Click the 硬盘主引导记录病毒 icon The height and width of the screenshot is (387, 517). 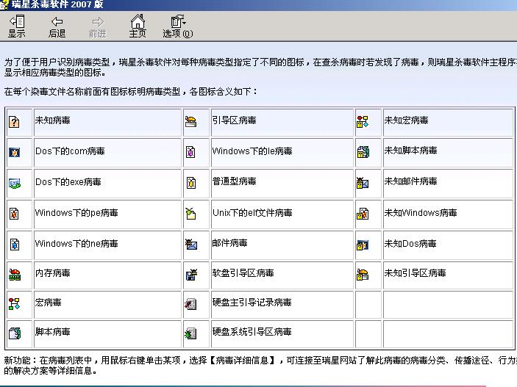(x=190, y=304)
